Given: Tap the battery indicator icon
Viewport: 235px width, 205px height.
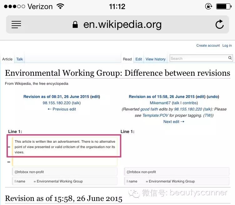Looking at the screenshot, I should click(x=224, y=7).
